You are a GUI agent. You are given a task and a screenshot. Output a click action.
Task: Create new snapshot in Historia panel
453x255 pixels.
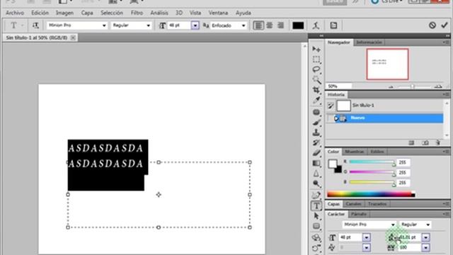click(x=425, y=142)
